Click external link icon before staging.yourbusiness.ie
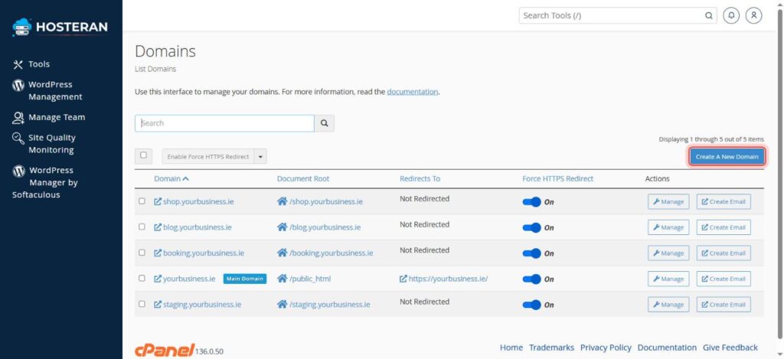Screen dimensions: 784x359 (158, 304)
